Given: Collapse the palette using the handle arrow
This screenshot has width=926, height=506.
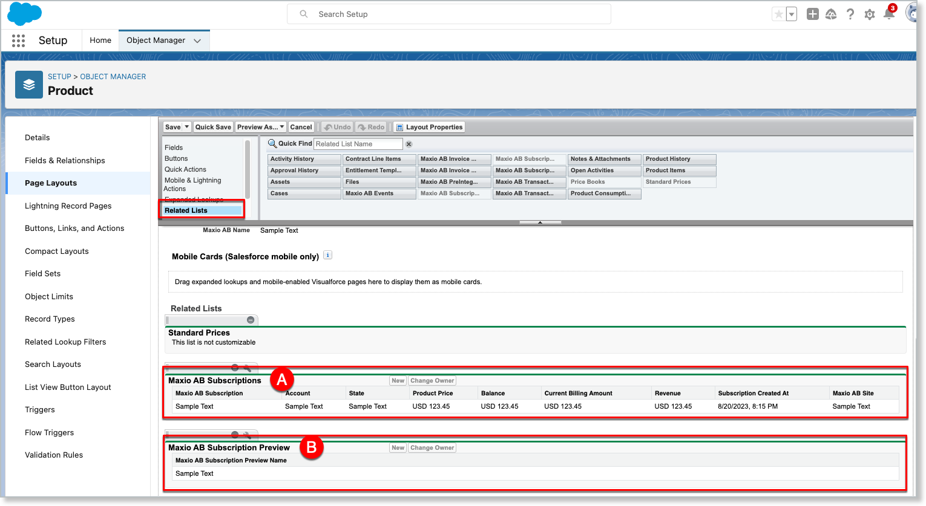Looking at the screenshot, I should point(540,222).
